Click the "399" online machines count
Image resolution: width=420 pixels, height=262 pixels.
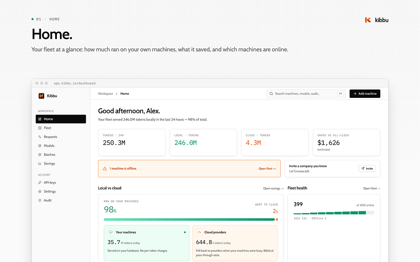[x=298, y=204]
